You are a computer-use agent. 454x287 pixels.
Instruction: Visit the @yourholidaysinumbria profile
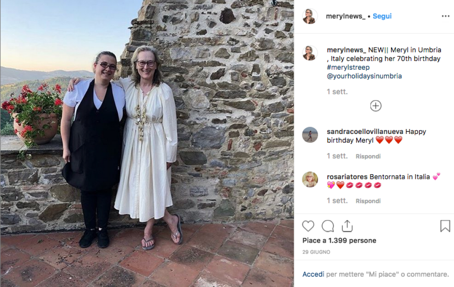(364, 76)
